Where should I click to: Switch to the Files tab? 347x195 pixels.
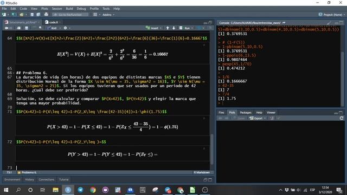click(x=221, y=113)
